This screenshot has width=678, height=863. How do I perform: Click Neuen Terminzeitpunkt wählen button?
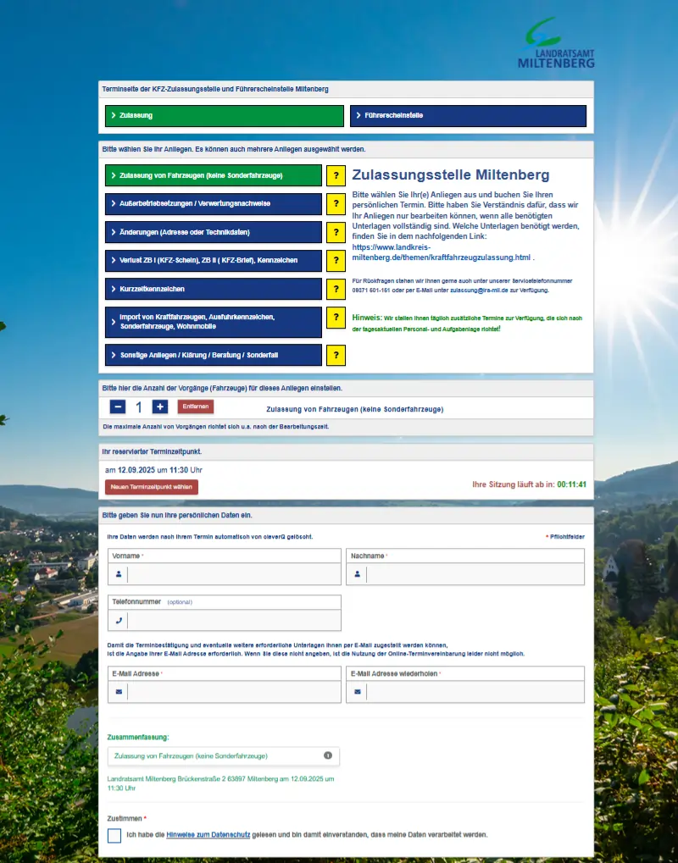point(152,487)
